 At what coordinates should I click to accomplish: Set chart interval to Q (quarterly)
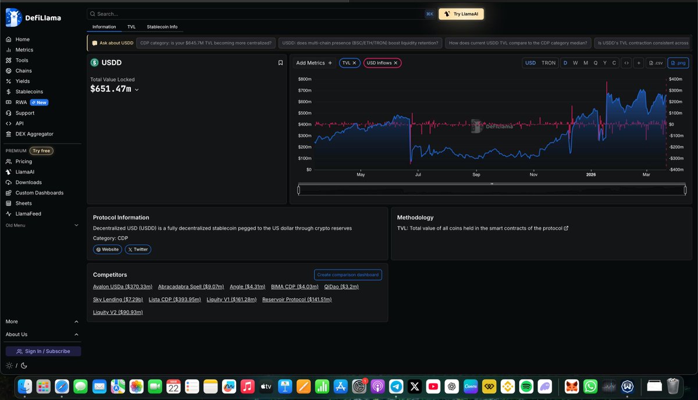click(x=596, y=63)
